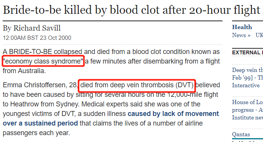This screenshot has height=142, width=263.
Task: Open the "Deep vein" external link
Action: [x=248, y=70]
